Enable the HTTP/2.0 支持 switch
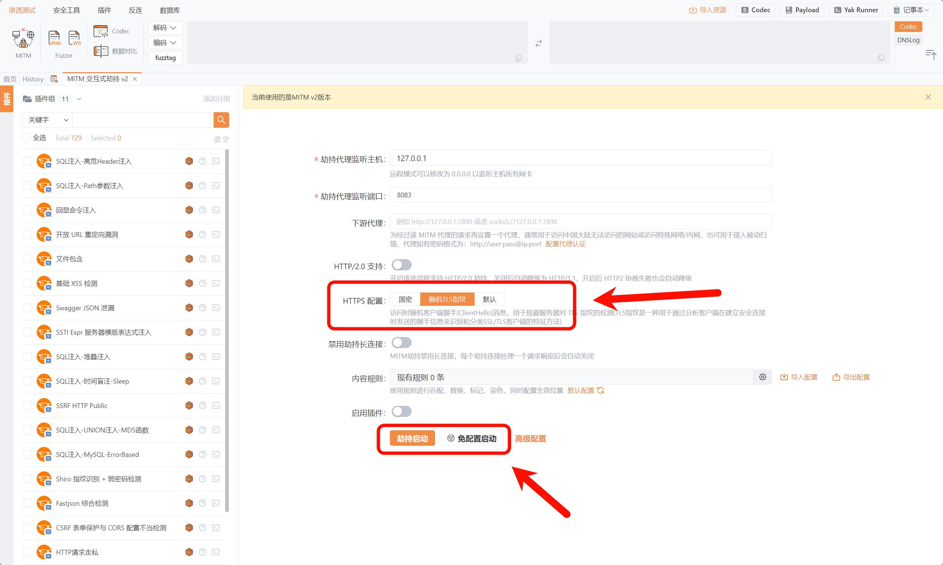The width and height of the screenshot is (943, 565). tap(401, 265)
